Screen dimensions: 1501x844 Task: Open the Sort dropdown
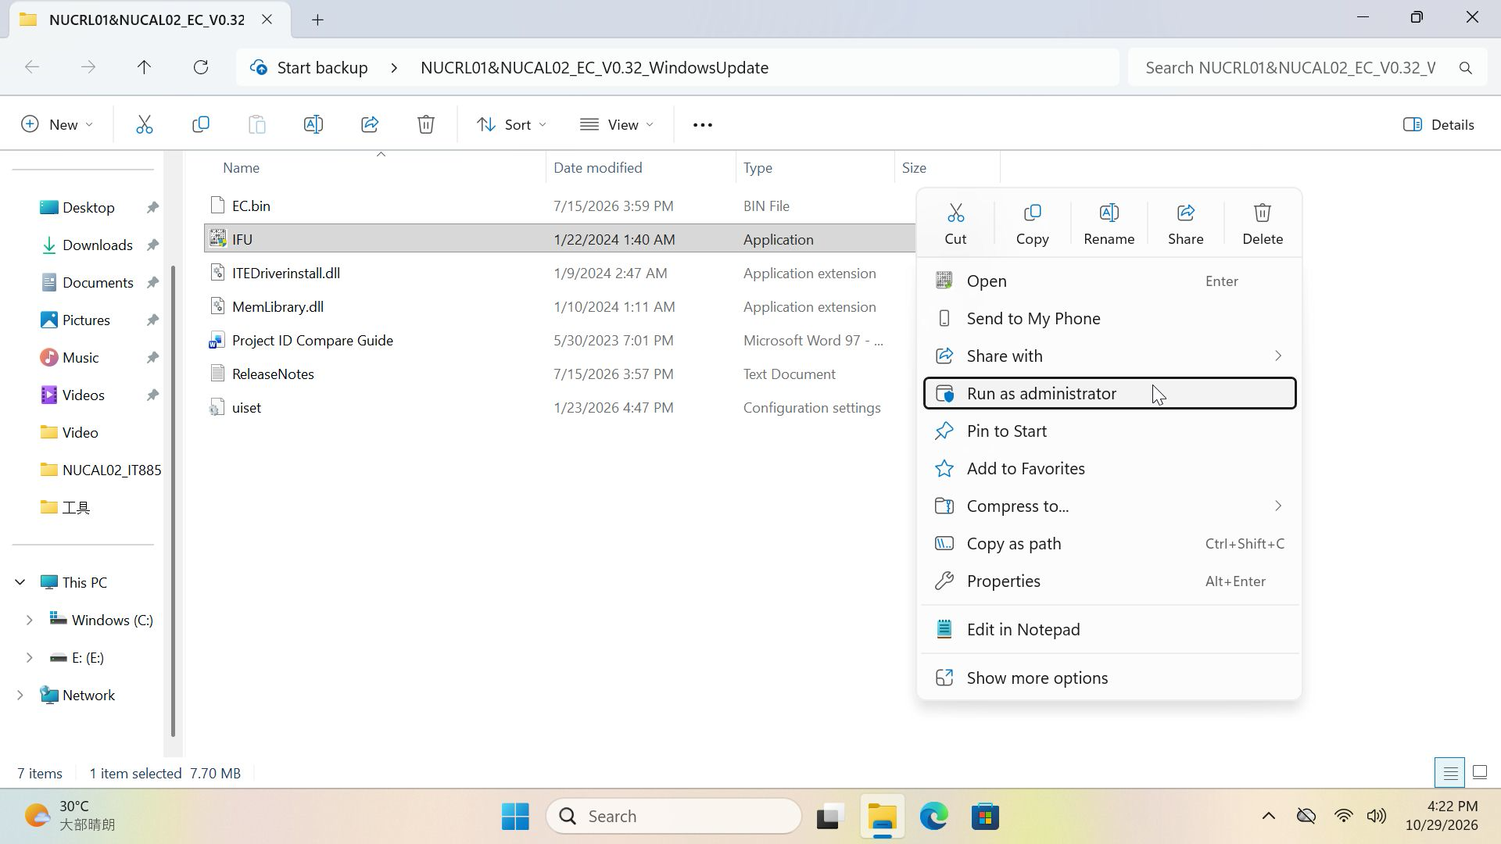(511, 124)
